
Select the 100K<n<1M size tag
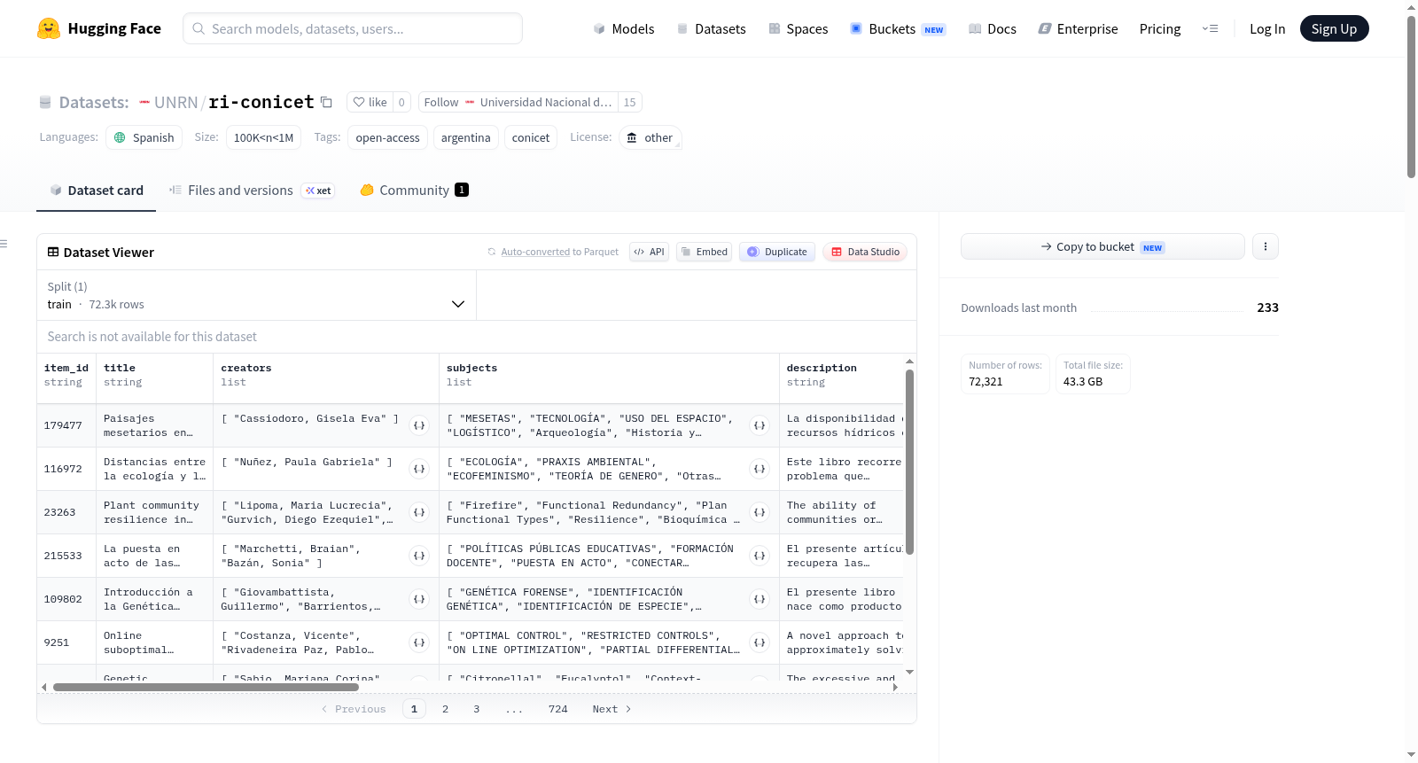(263, 137)
